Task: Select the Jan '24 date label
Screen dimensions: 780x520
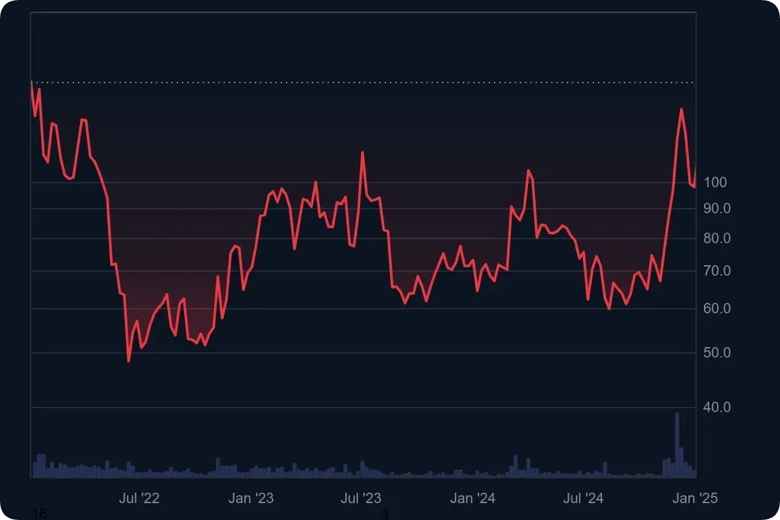Action: (x=473, y=499)
